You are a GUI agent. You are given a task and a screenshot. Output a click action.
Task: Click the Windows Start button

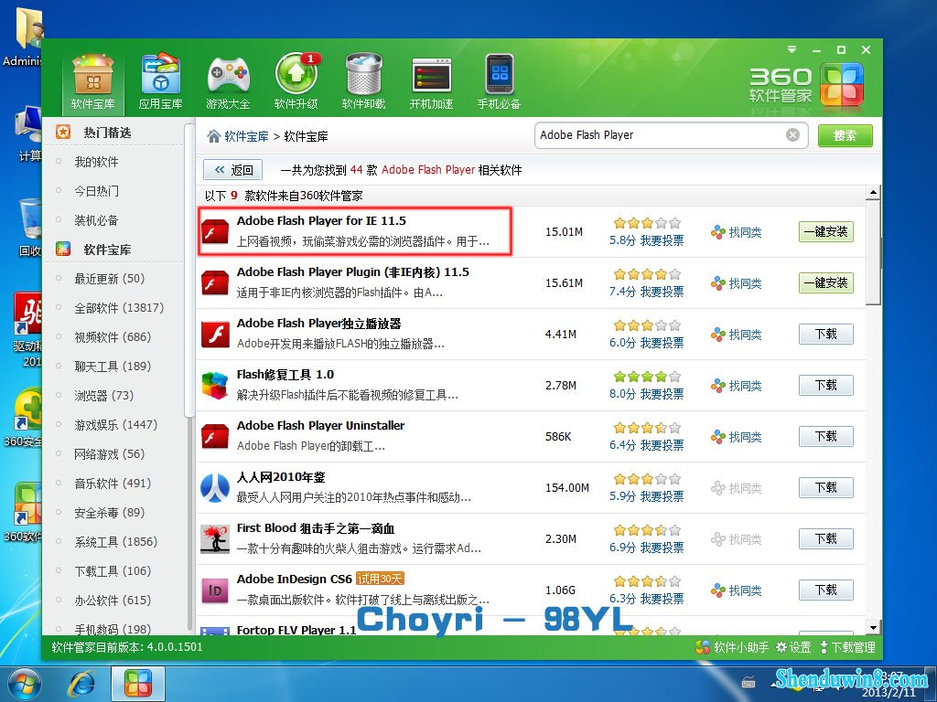[x=23, y=684]
